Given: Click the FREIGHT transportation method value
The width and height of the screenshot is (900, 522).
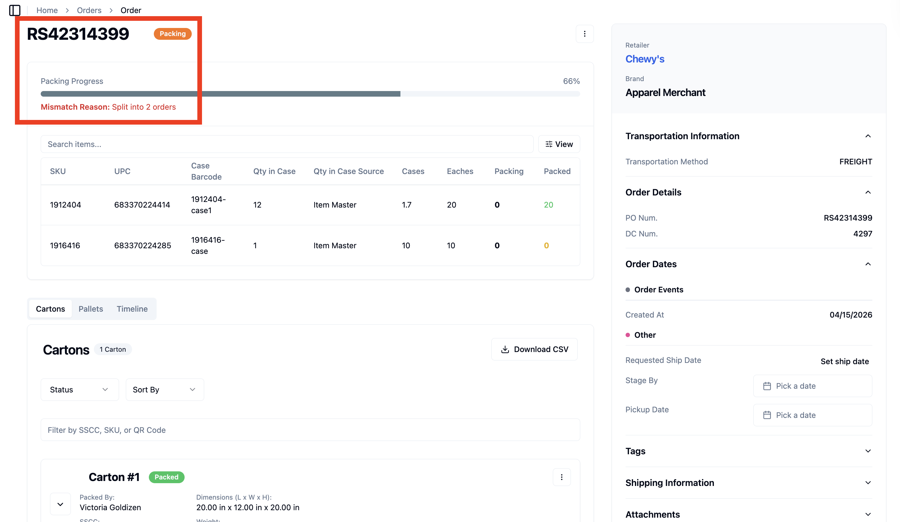Looking at the screenshot, I should coord(855,162).
